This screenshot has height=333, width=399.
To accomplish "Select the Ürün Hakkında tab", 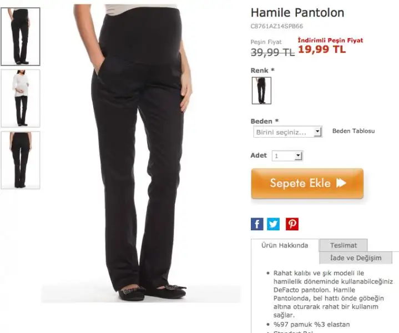I will 285,245.
